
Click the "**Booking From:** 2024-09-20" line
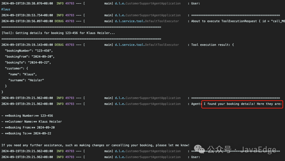coord(28,127)
